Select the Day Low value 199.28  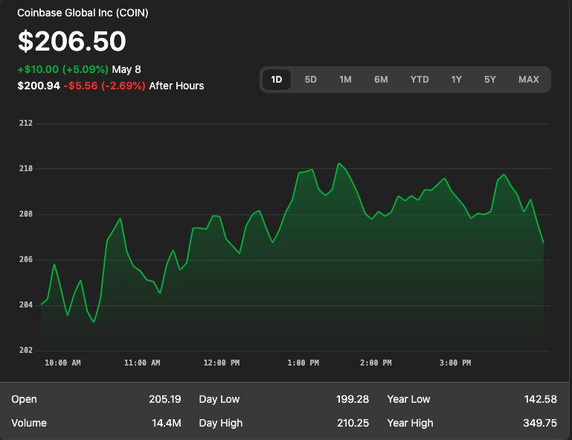coord(353,399)
